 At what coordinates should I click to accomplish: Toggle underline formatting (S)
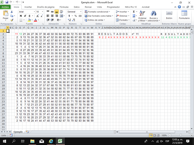click(29, 15)
